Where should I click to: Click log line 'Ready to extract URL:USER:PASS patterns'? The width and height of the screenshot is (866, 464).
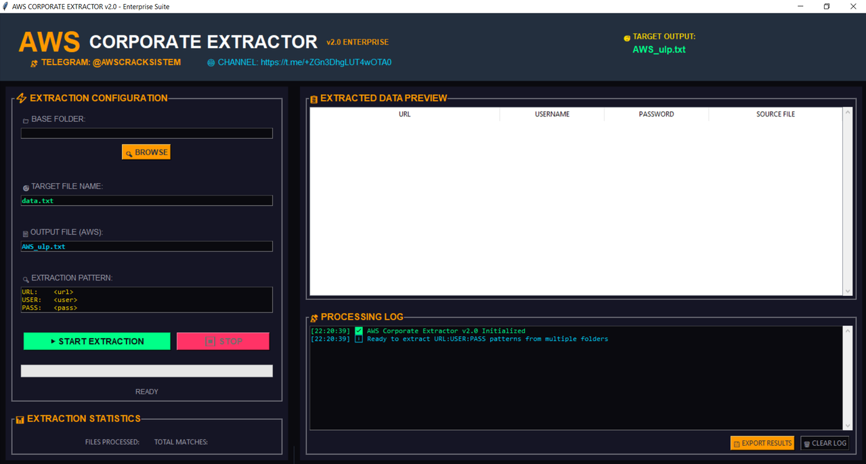tap(488, 339)
